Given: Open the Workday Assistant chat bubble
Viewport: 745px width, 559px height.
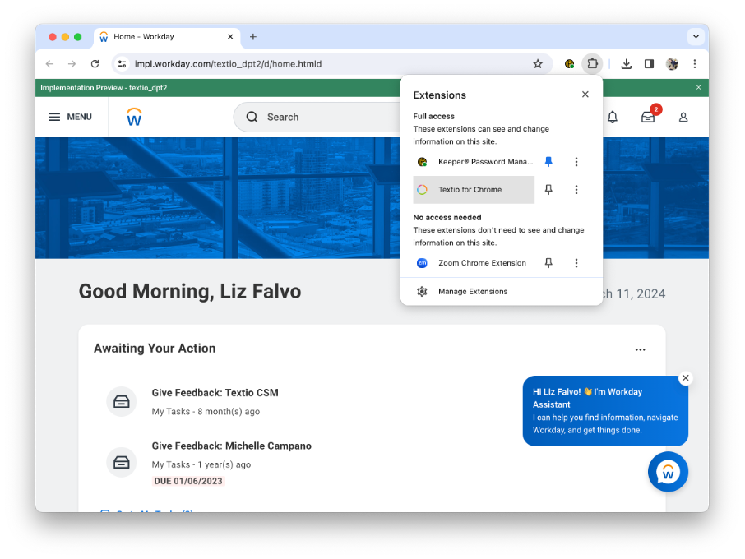Looking at the screenshot, I should [x=668, y=472].
